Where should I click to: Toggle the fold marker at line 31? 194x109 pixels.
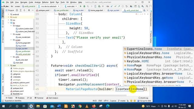[x=46, y=24]
